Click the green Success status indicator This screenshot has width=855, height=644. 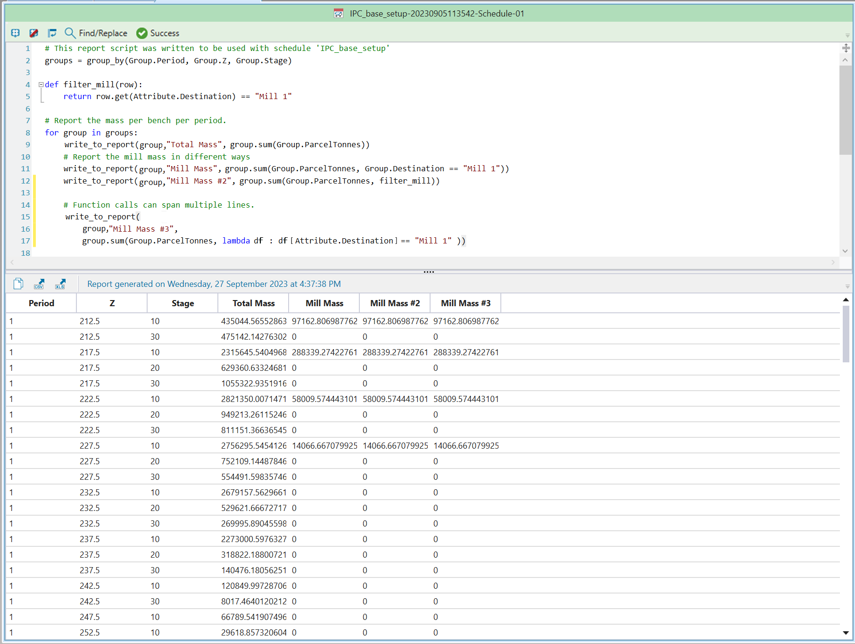[x=158, y=33]
